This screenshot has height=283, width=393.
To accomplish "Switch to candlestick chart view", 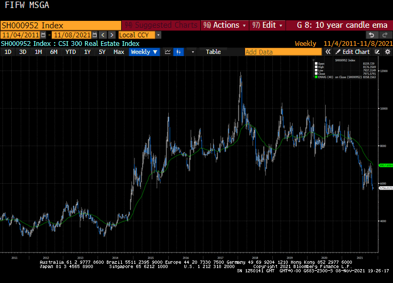I will [x=178, y=52].
